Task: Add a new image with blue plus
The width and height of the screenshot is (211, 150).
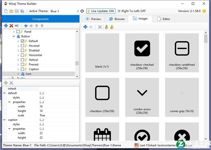Action: [85, 27]
